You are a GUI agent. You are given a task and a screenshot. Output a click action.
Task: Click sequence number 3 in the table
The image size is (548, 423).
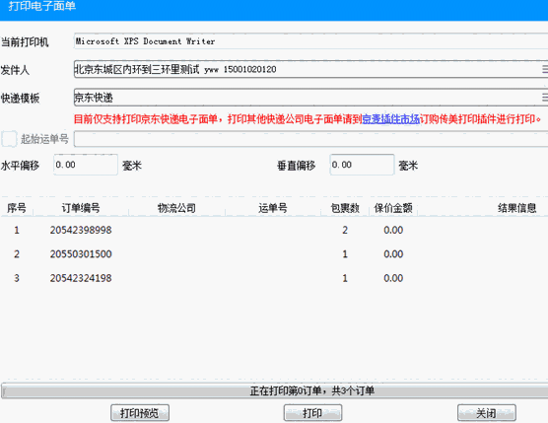pyautogui.click(x=17, y=278)
